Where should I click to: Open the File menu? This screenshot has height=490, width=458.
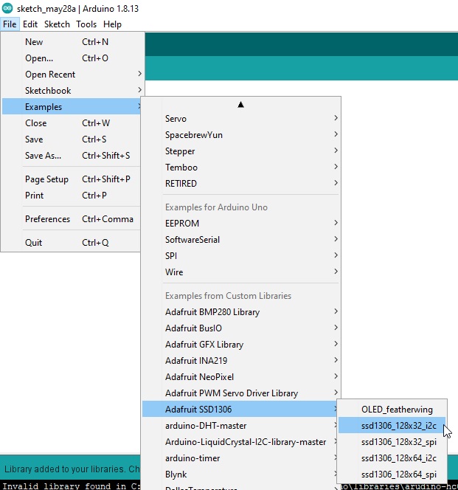(10, 24)
